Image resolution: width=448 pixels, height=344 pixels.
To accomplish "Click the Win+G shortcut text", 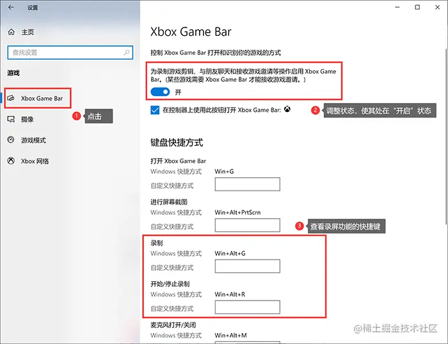I will [224, 171].
